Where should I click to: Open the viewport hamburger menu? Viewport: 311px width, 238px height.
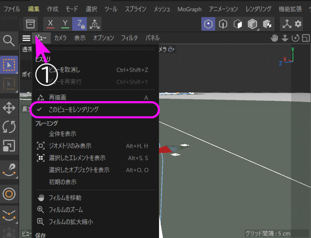(26, 38)
